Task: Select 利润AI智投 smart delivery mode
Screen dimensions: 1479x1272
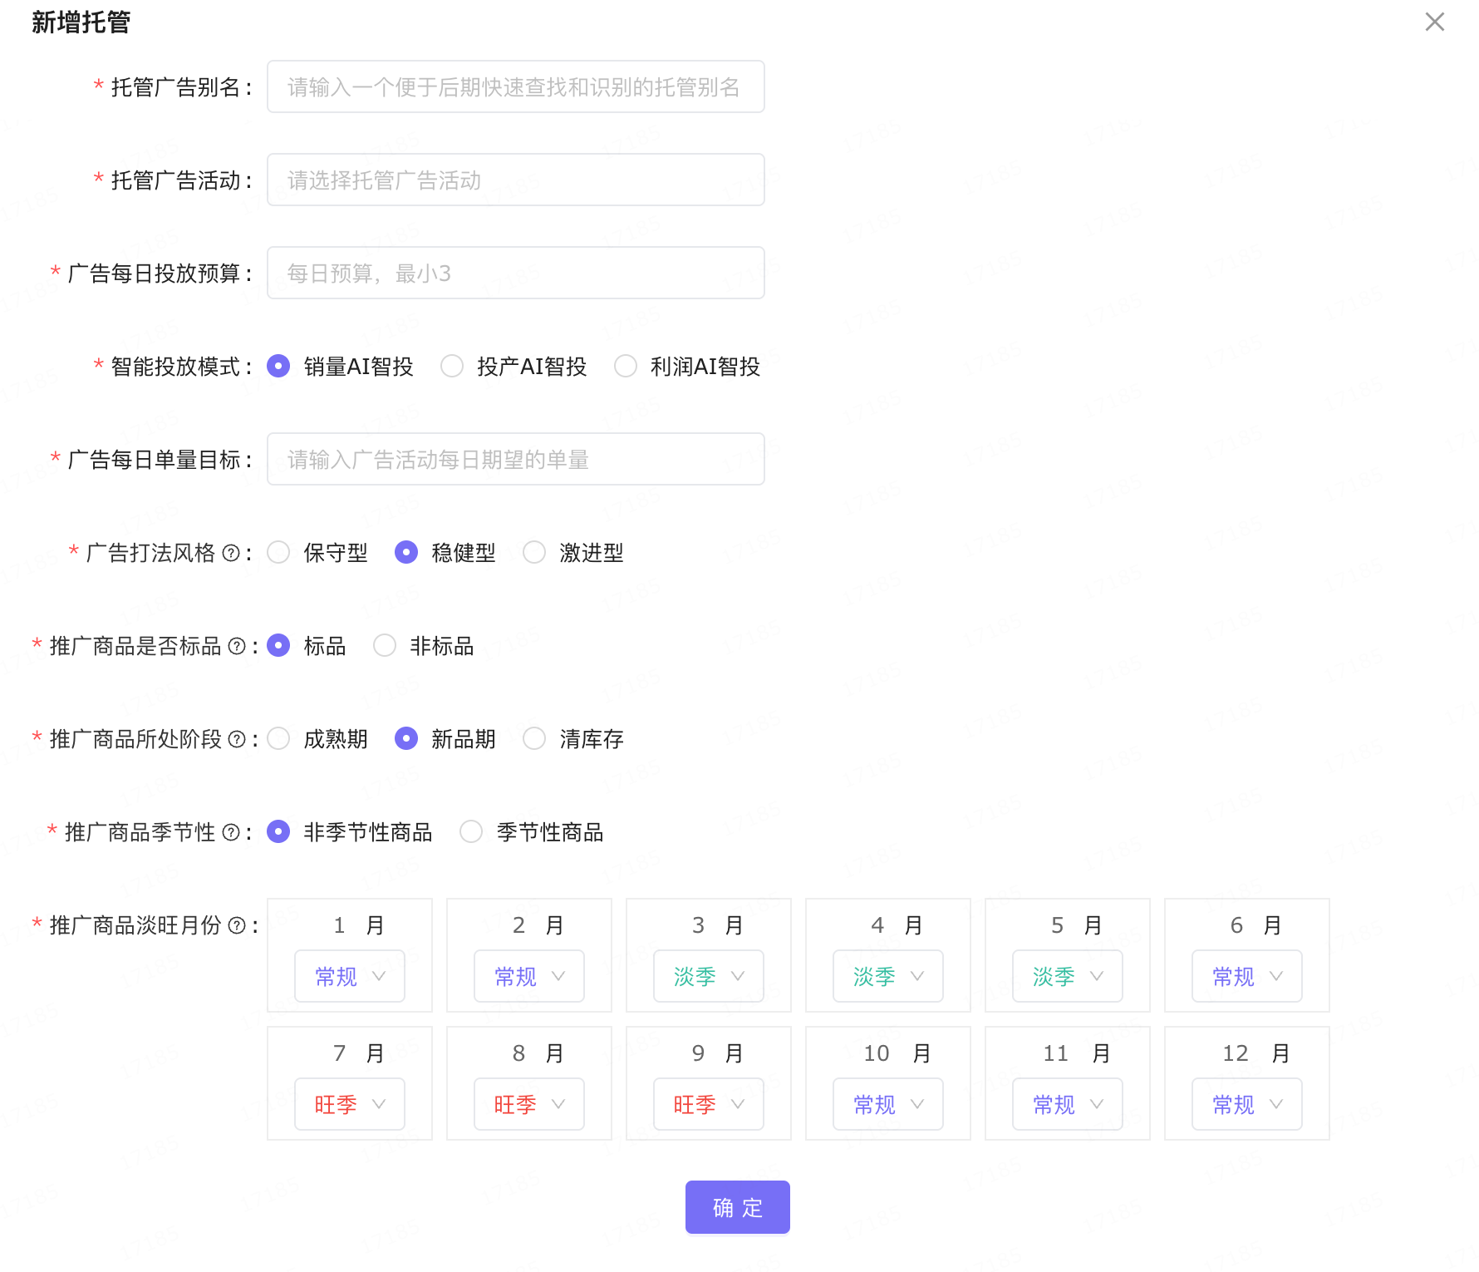Action: 626,366
